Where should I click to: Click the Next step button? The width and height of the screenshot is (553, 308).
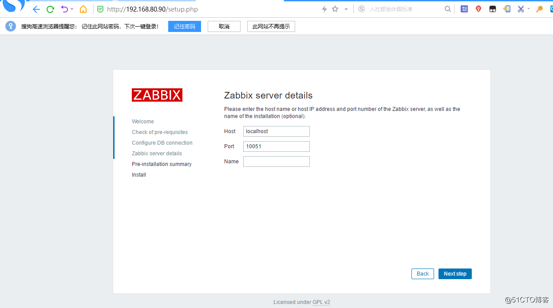pyautogui.click(x=455, y=274)
